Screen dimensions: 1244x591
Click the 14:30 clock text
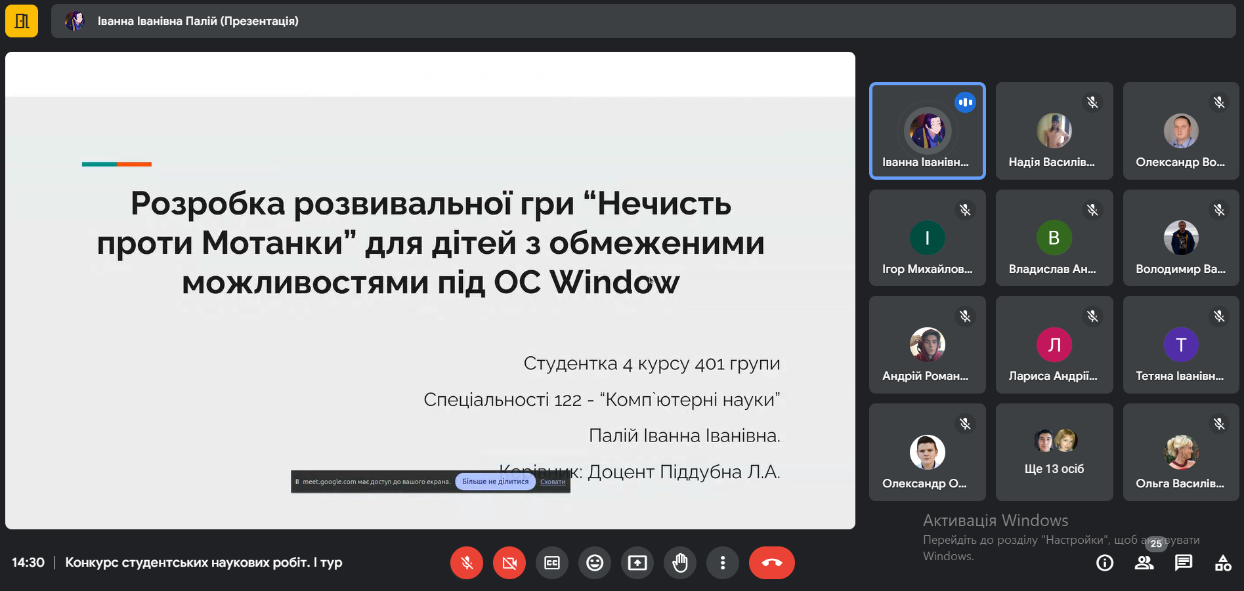(28, 562)
